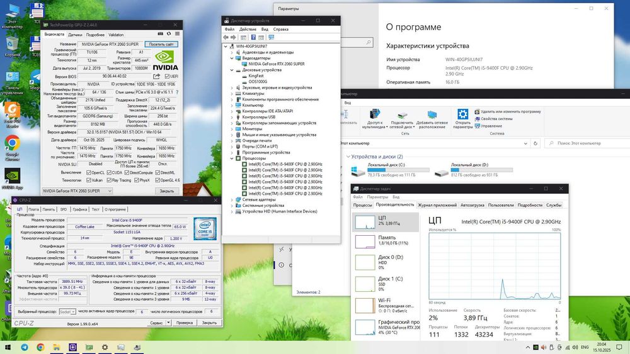Open File Explorer from taskbar
Viewport: 630px width, 354px height.
pos(57,347)
